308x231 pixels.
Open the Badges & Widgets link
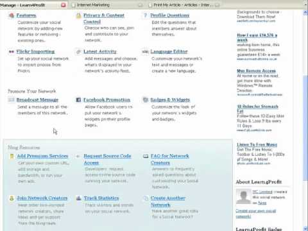(170, 99)
